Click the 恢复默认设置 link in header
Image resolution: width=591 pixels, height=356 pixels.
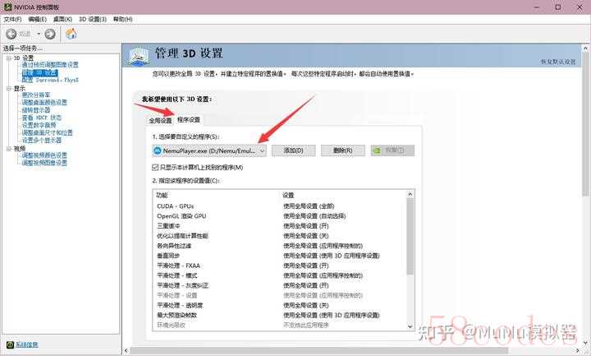[x=558, y=62]
